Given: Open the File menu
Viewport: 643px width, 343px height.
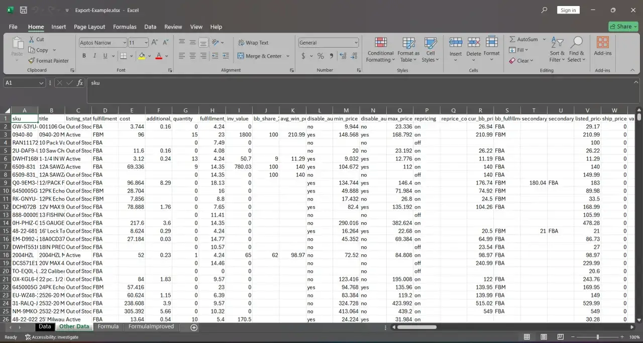Looking at the screenshot, I should (13, 27).
